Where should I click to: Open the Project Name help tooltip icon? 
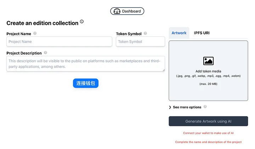35,34
